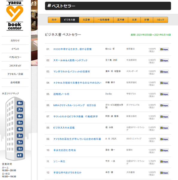Open 会社概要 in the sidebar menu
This screenshot has width=178, height=180.
coord(15,82)
